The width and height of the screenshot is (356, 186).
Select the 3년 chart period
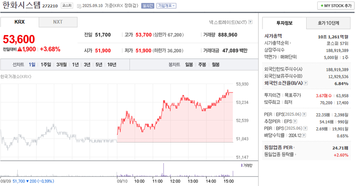coord(87,64)
